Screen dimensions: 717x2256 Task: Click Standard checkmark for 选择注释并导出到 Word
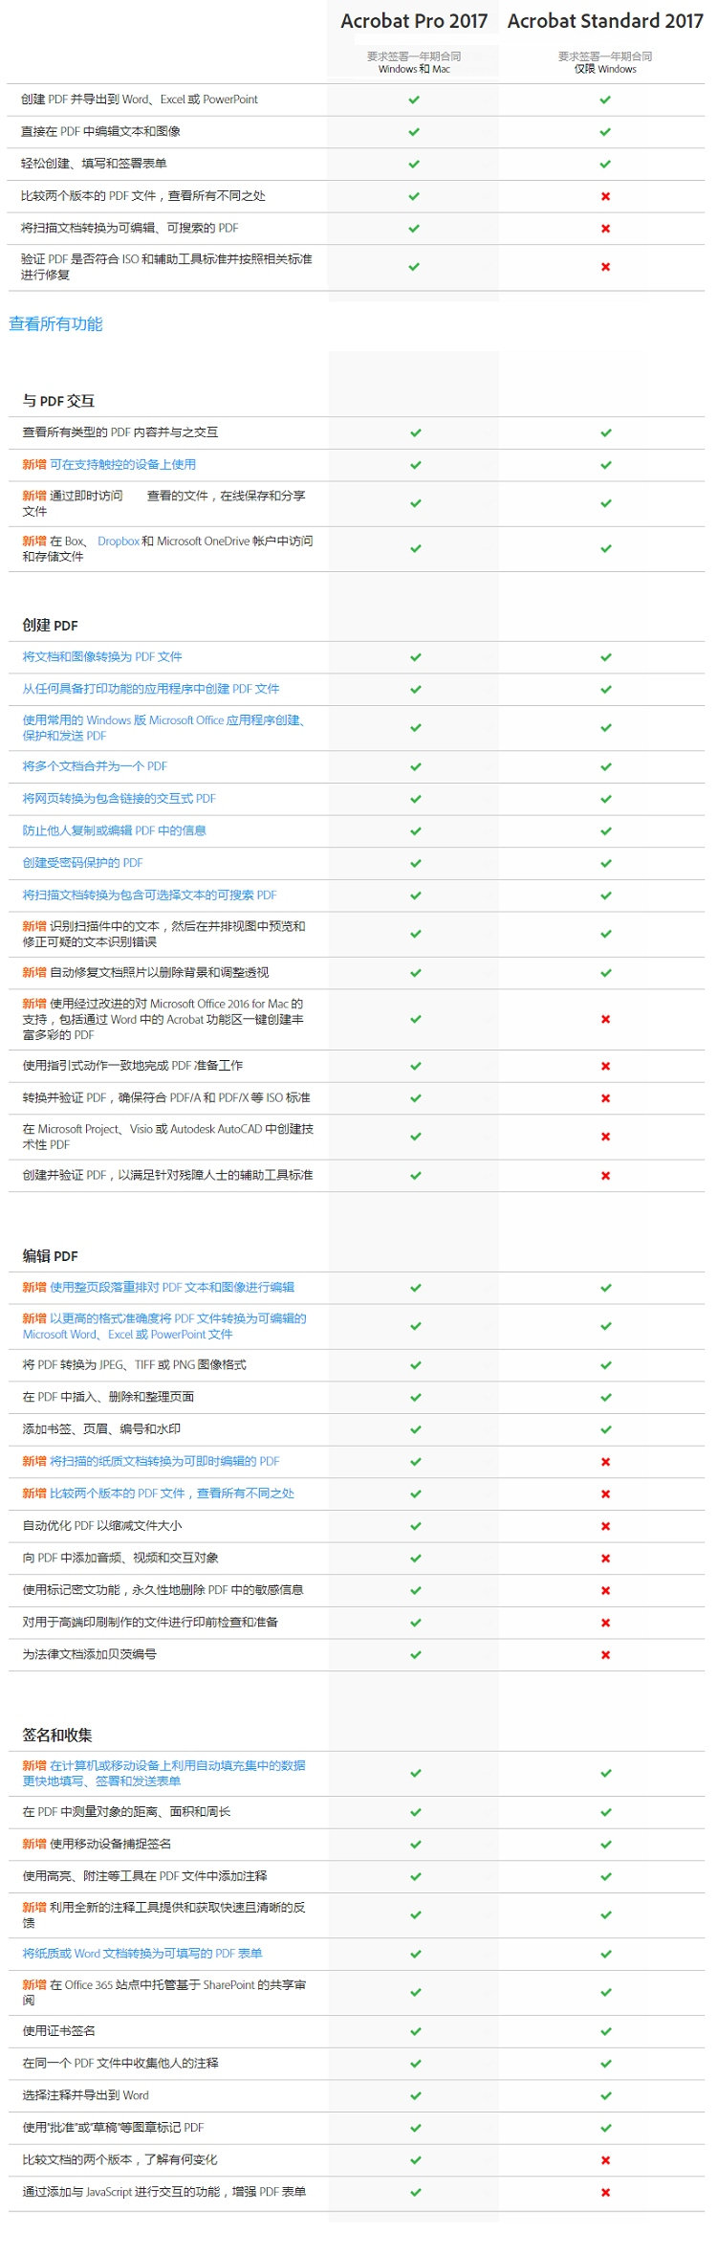click(x=605, y=2095)
